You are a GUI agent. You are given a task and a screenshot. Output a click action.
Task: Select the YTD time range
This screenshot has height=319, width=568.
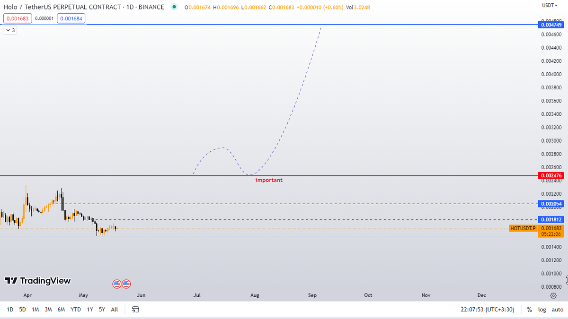pyautogui.click(x=76, y=310)
